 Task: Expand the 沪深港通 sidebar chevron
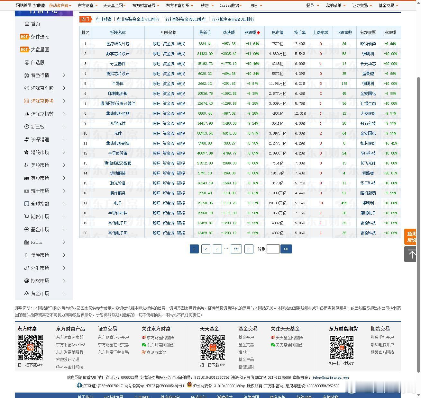(x=64, y=139)
